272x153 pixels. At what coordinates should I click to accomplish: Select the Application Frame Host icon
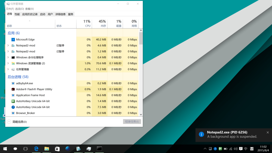13,95
